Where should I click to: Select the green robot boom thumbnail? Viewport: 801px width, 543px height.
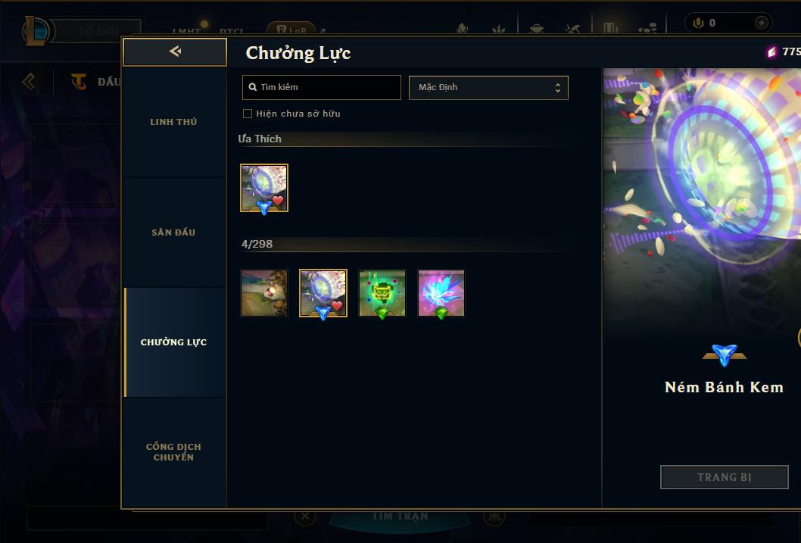[x=382, y=293]
